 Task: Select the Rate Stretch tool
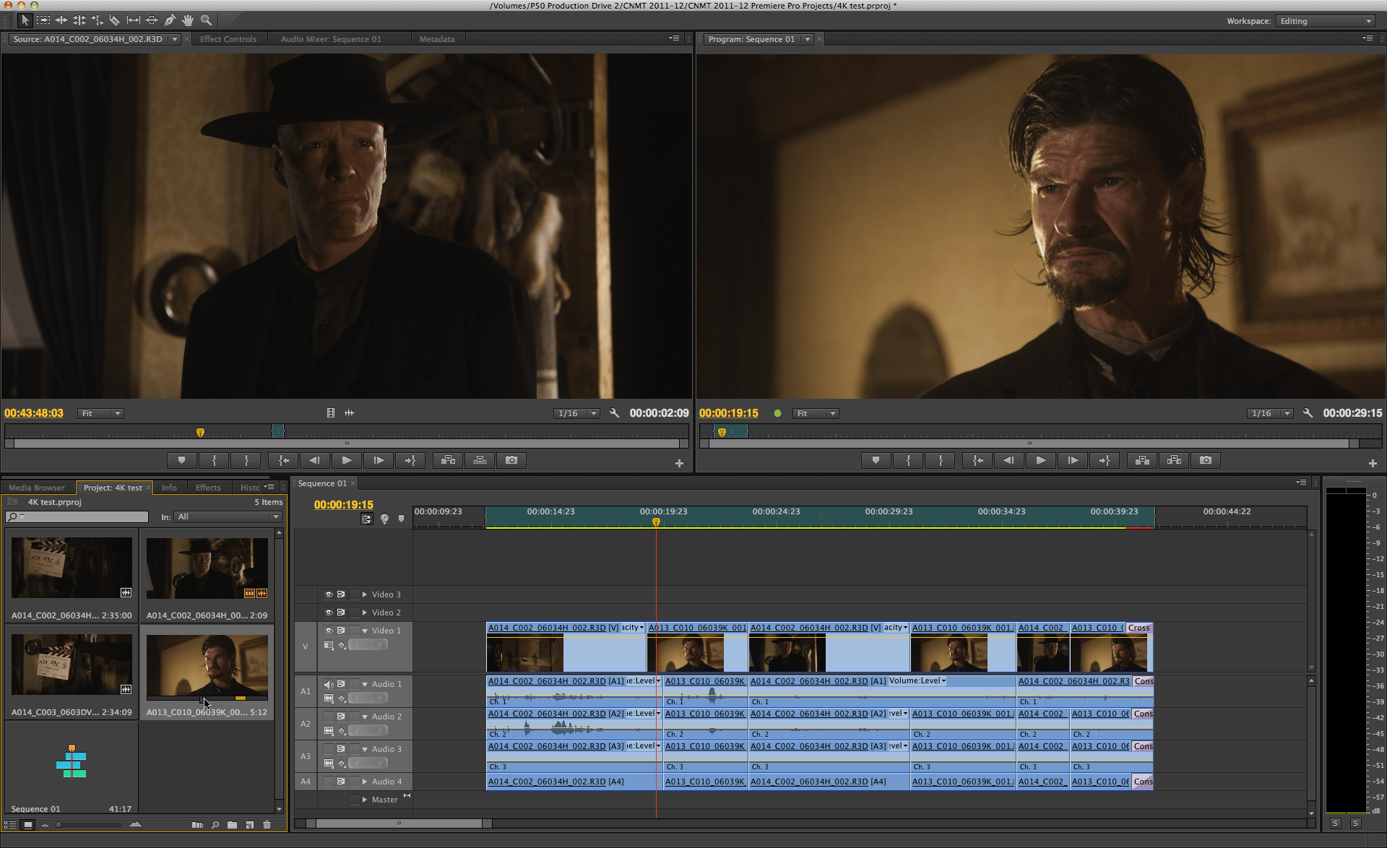pyautogui.click(x=98, y=20)
